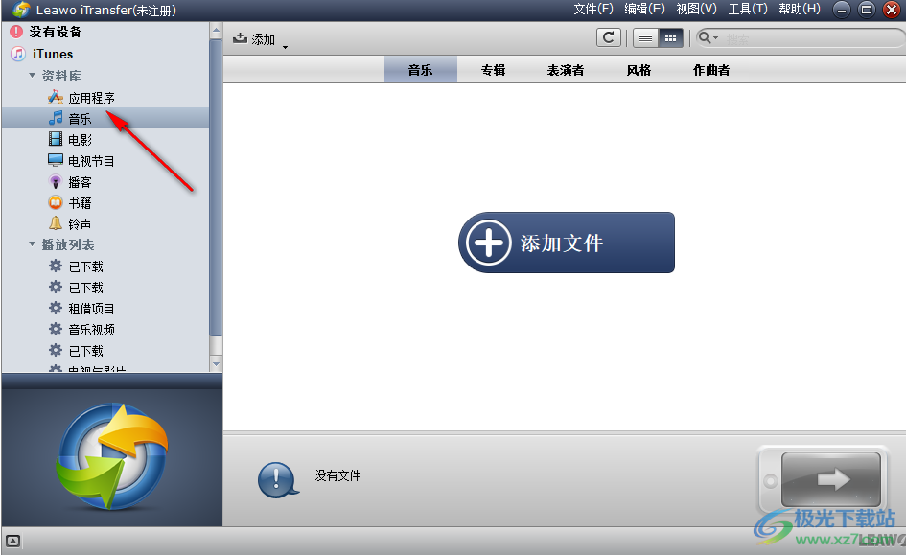Click the sidebar vertical scrollbar thumb
The image size is (906, 555).
[x=216, y=188]
